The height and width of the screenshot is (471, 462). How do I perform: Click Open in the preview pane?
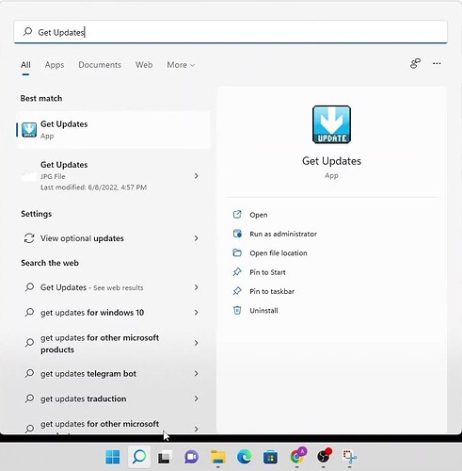tap(259, 215)
